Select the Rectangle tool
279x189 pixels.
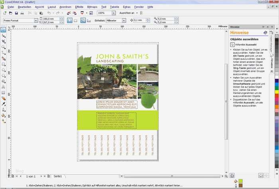pos(4,64)
